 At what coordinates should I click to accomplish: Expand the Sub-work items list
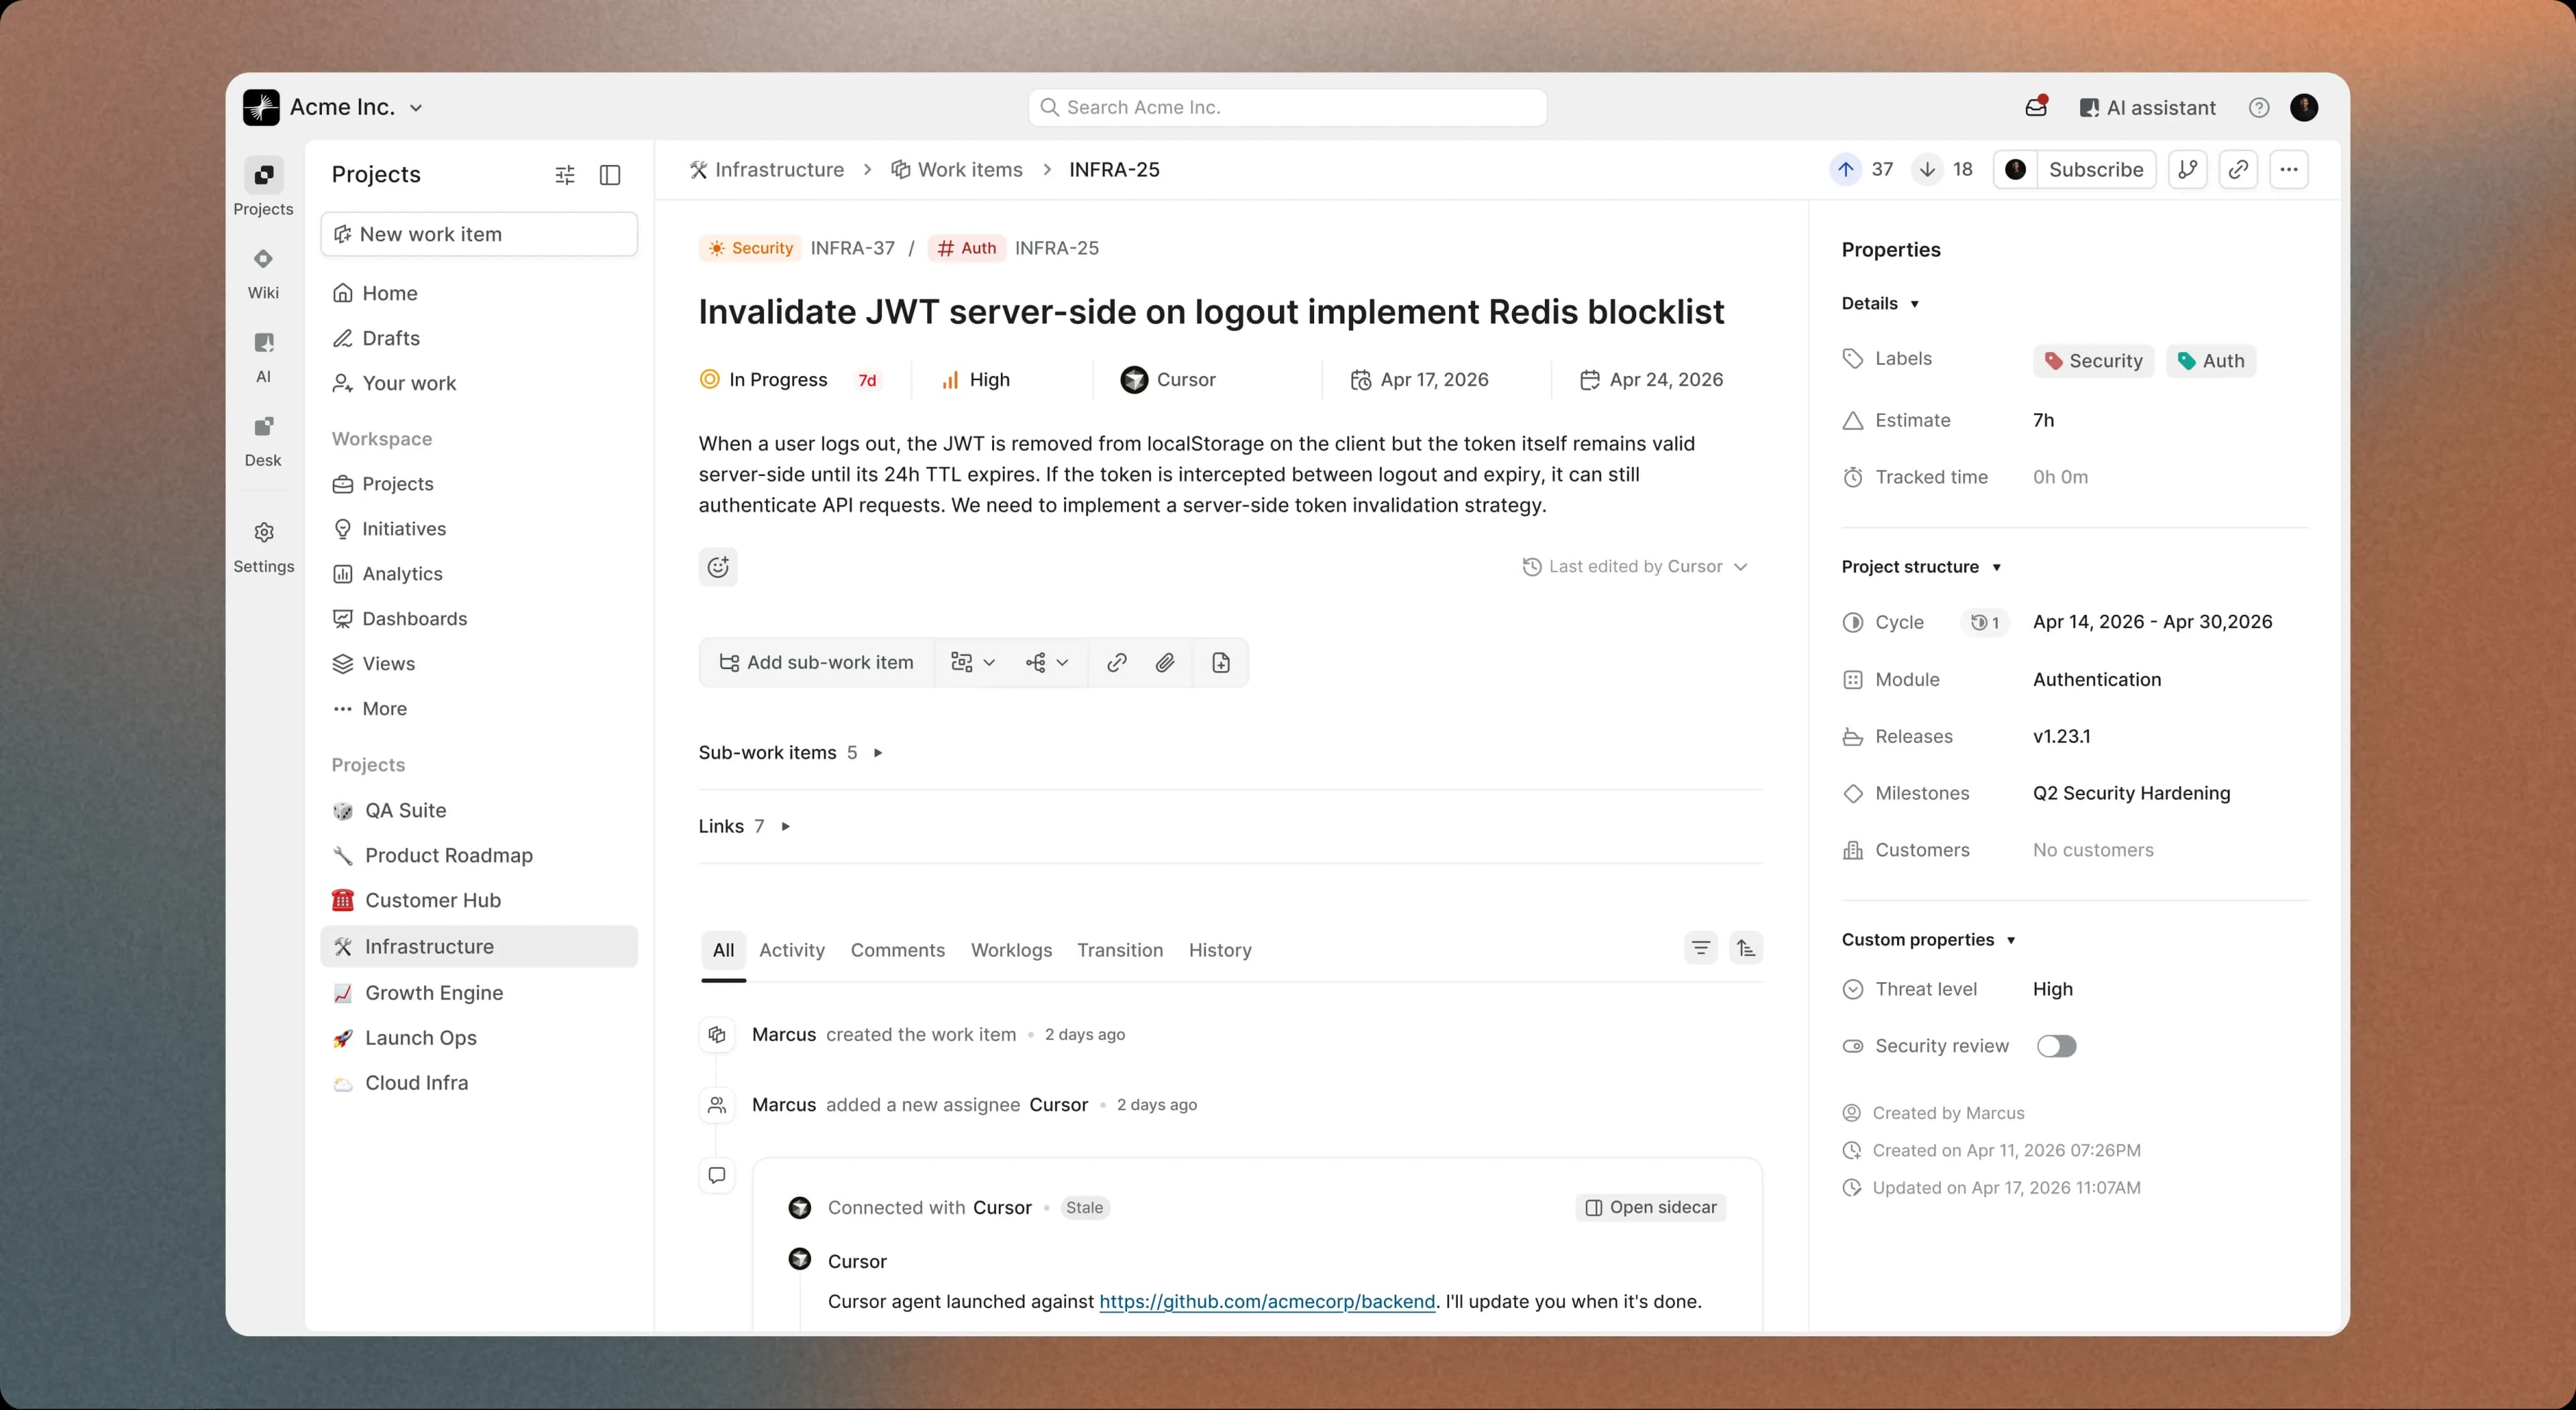[790, 752]
